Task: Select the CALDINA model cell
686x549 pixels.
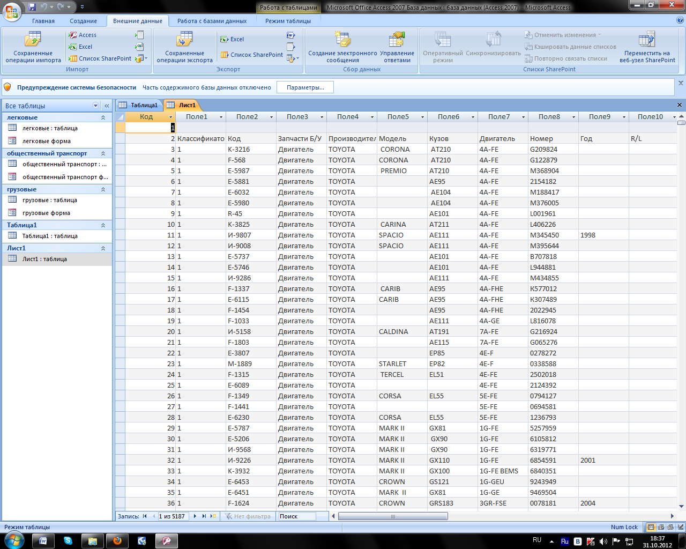Action: (402, 331)
